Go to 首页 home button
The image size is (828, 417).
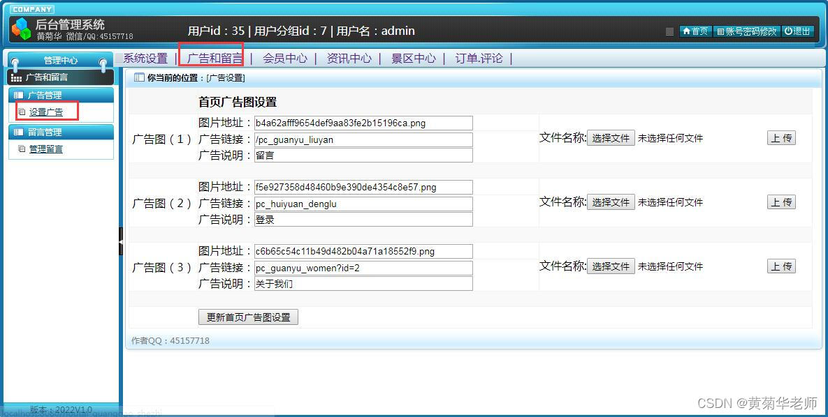coord(695,31)
